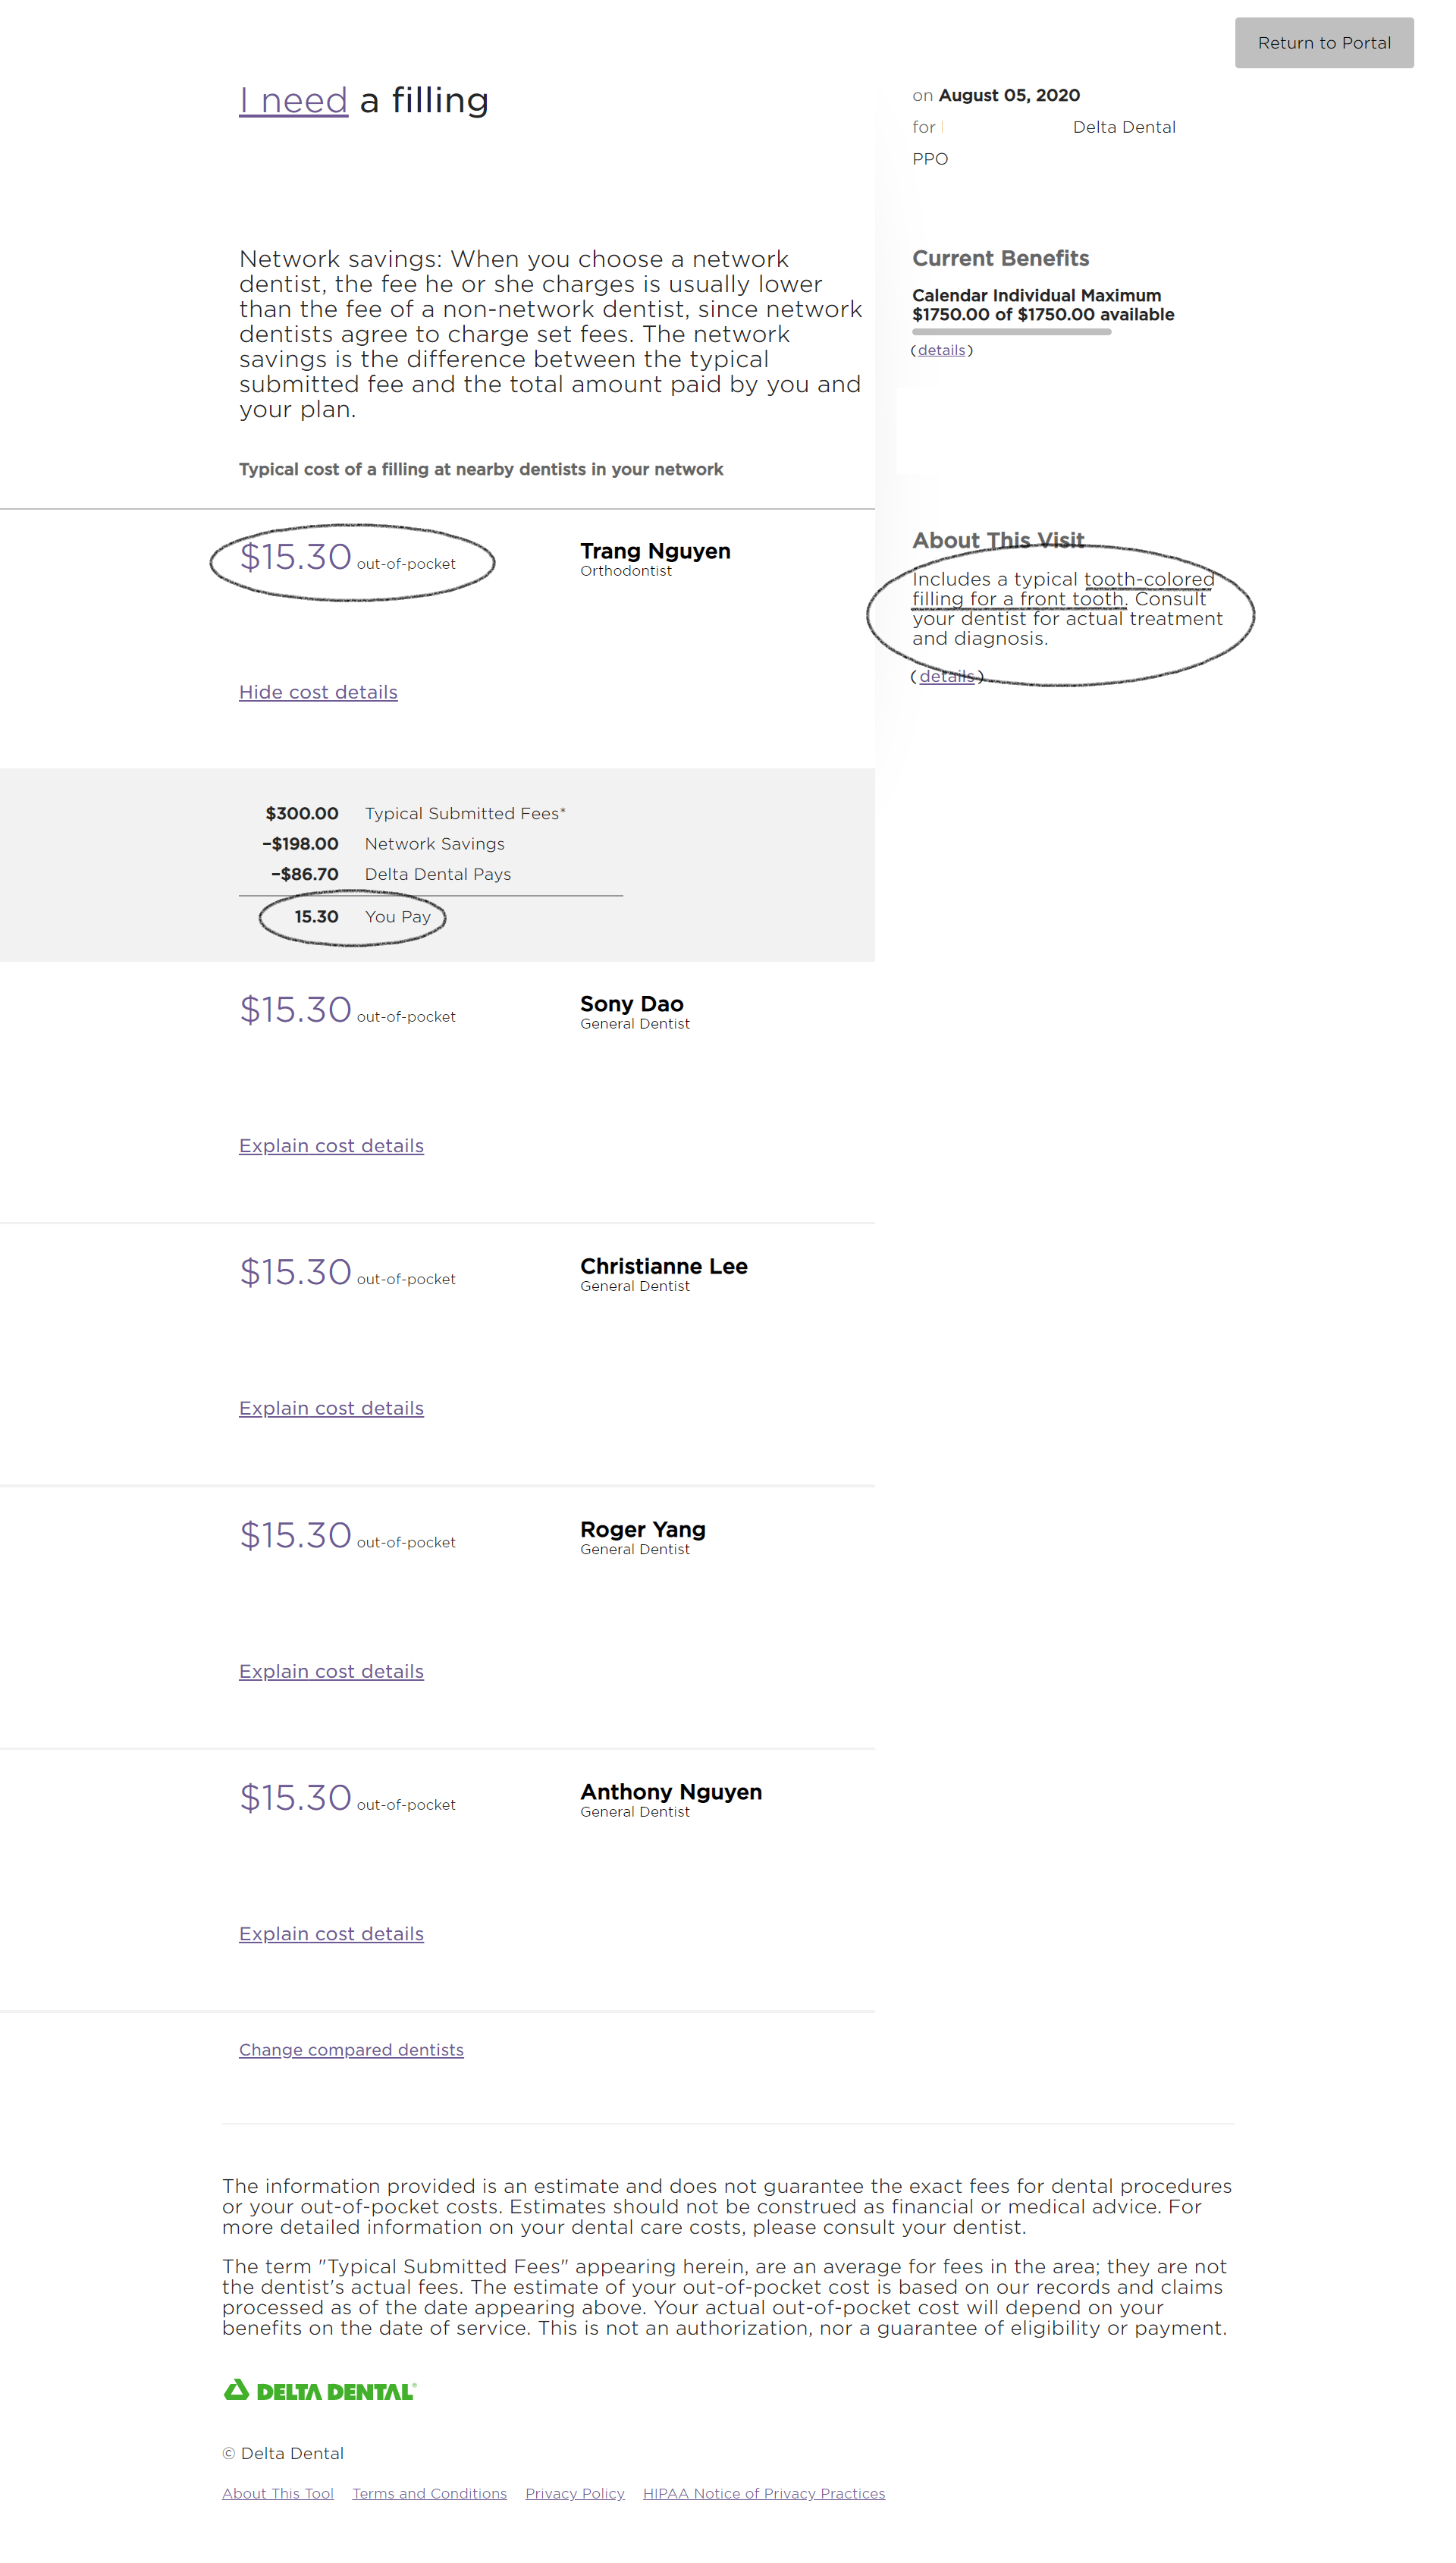Screen dimensions: 1456x2563
Task: Expand Explain cost details for Anthony Nguyen
Action: click(x=331, y=1933)
